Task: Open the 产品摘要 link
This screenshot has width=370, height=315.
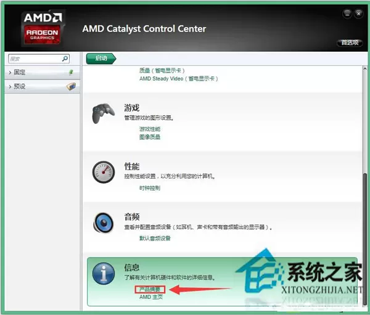Action: pyautogui.click(x=150, y=289)
